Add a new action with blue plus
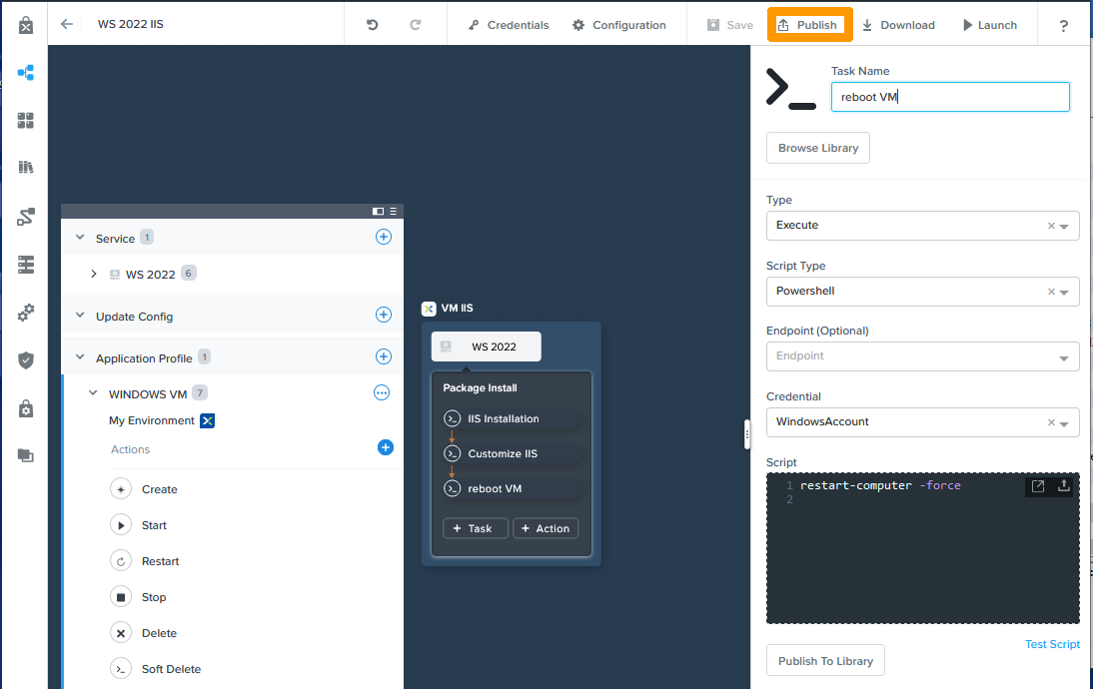 tap(385, 447)
